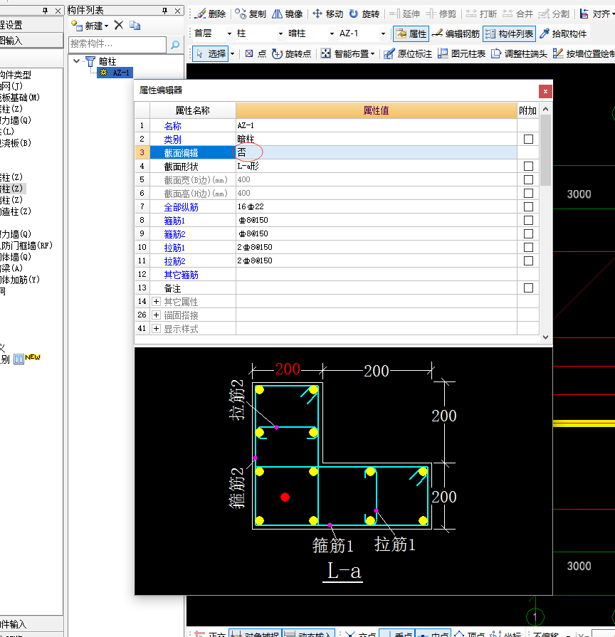Click the Break (打断) tool
This screenshot has height=637, width=615.
tap(481, 14)
